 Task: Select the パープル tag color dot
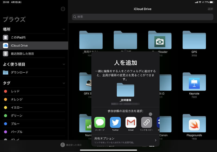click(x=5, y=132)
